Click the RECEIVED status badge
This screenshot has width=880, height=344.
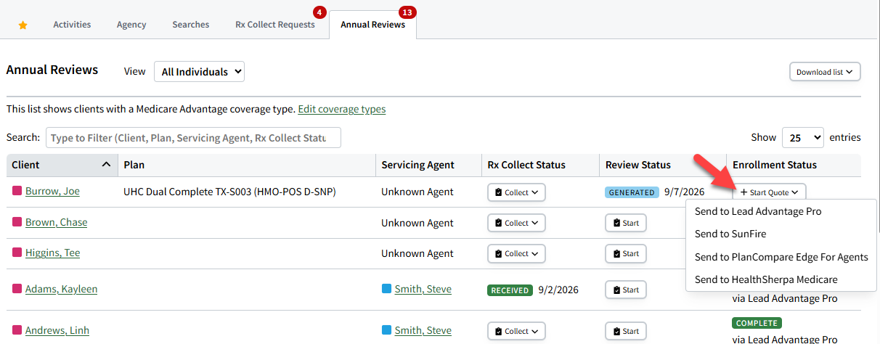coord(510,290)
